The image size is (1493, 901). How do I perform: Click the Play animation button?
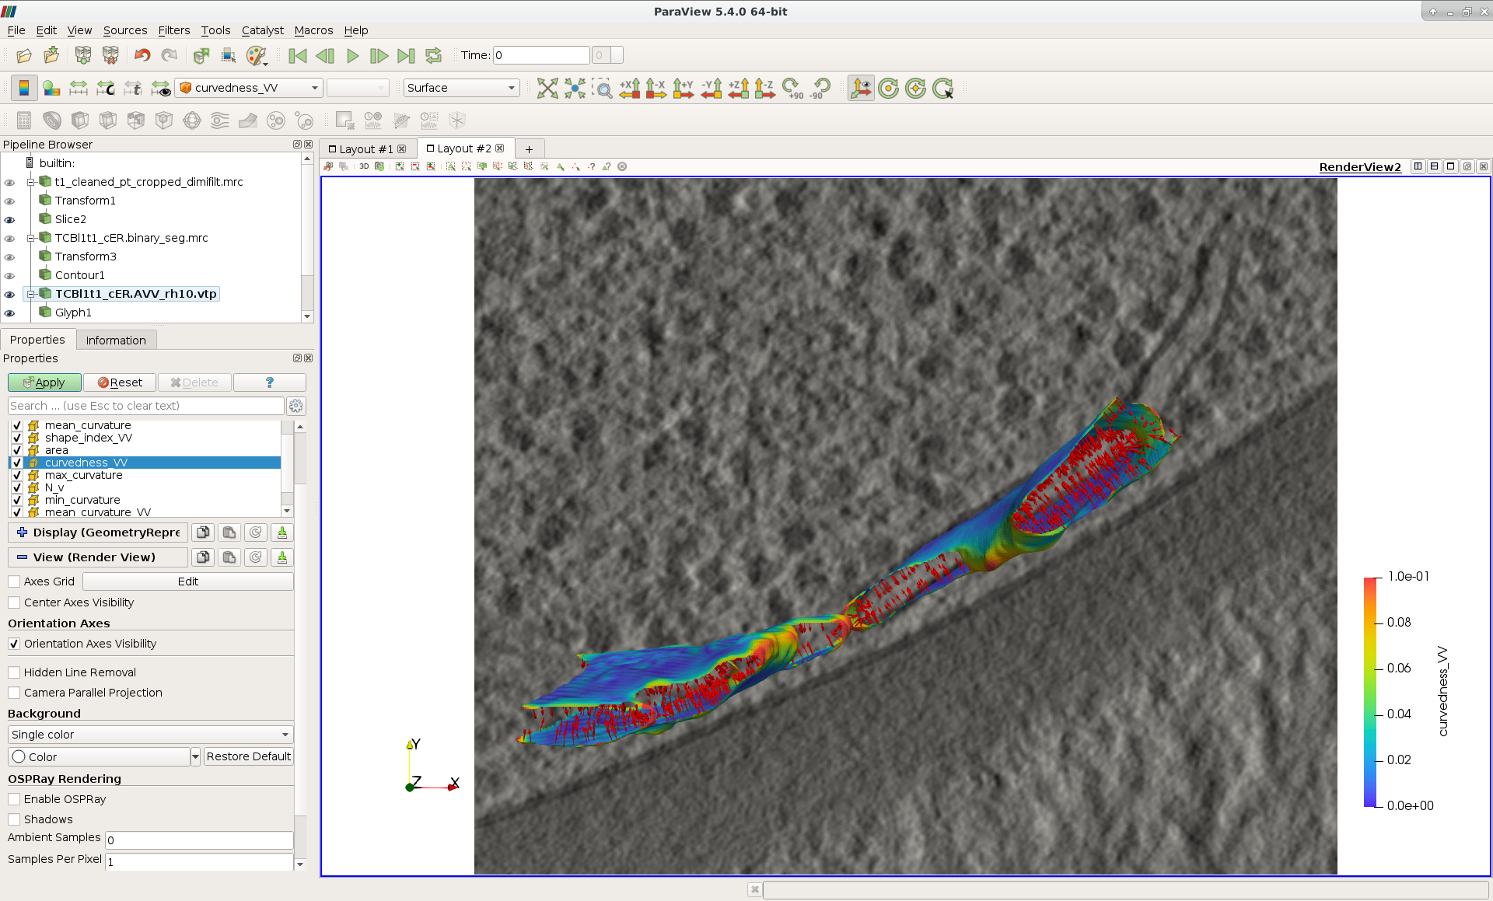(x=352, y=56)
